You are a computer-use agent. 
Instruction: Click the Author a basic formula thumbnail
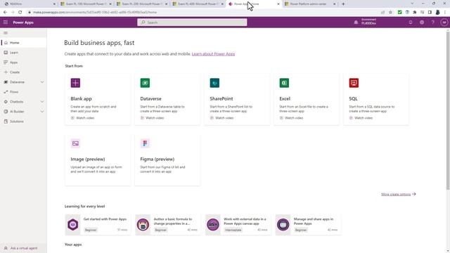143,225
